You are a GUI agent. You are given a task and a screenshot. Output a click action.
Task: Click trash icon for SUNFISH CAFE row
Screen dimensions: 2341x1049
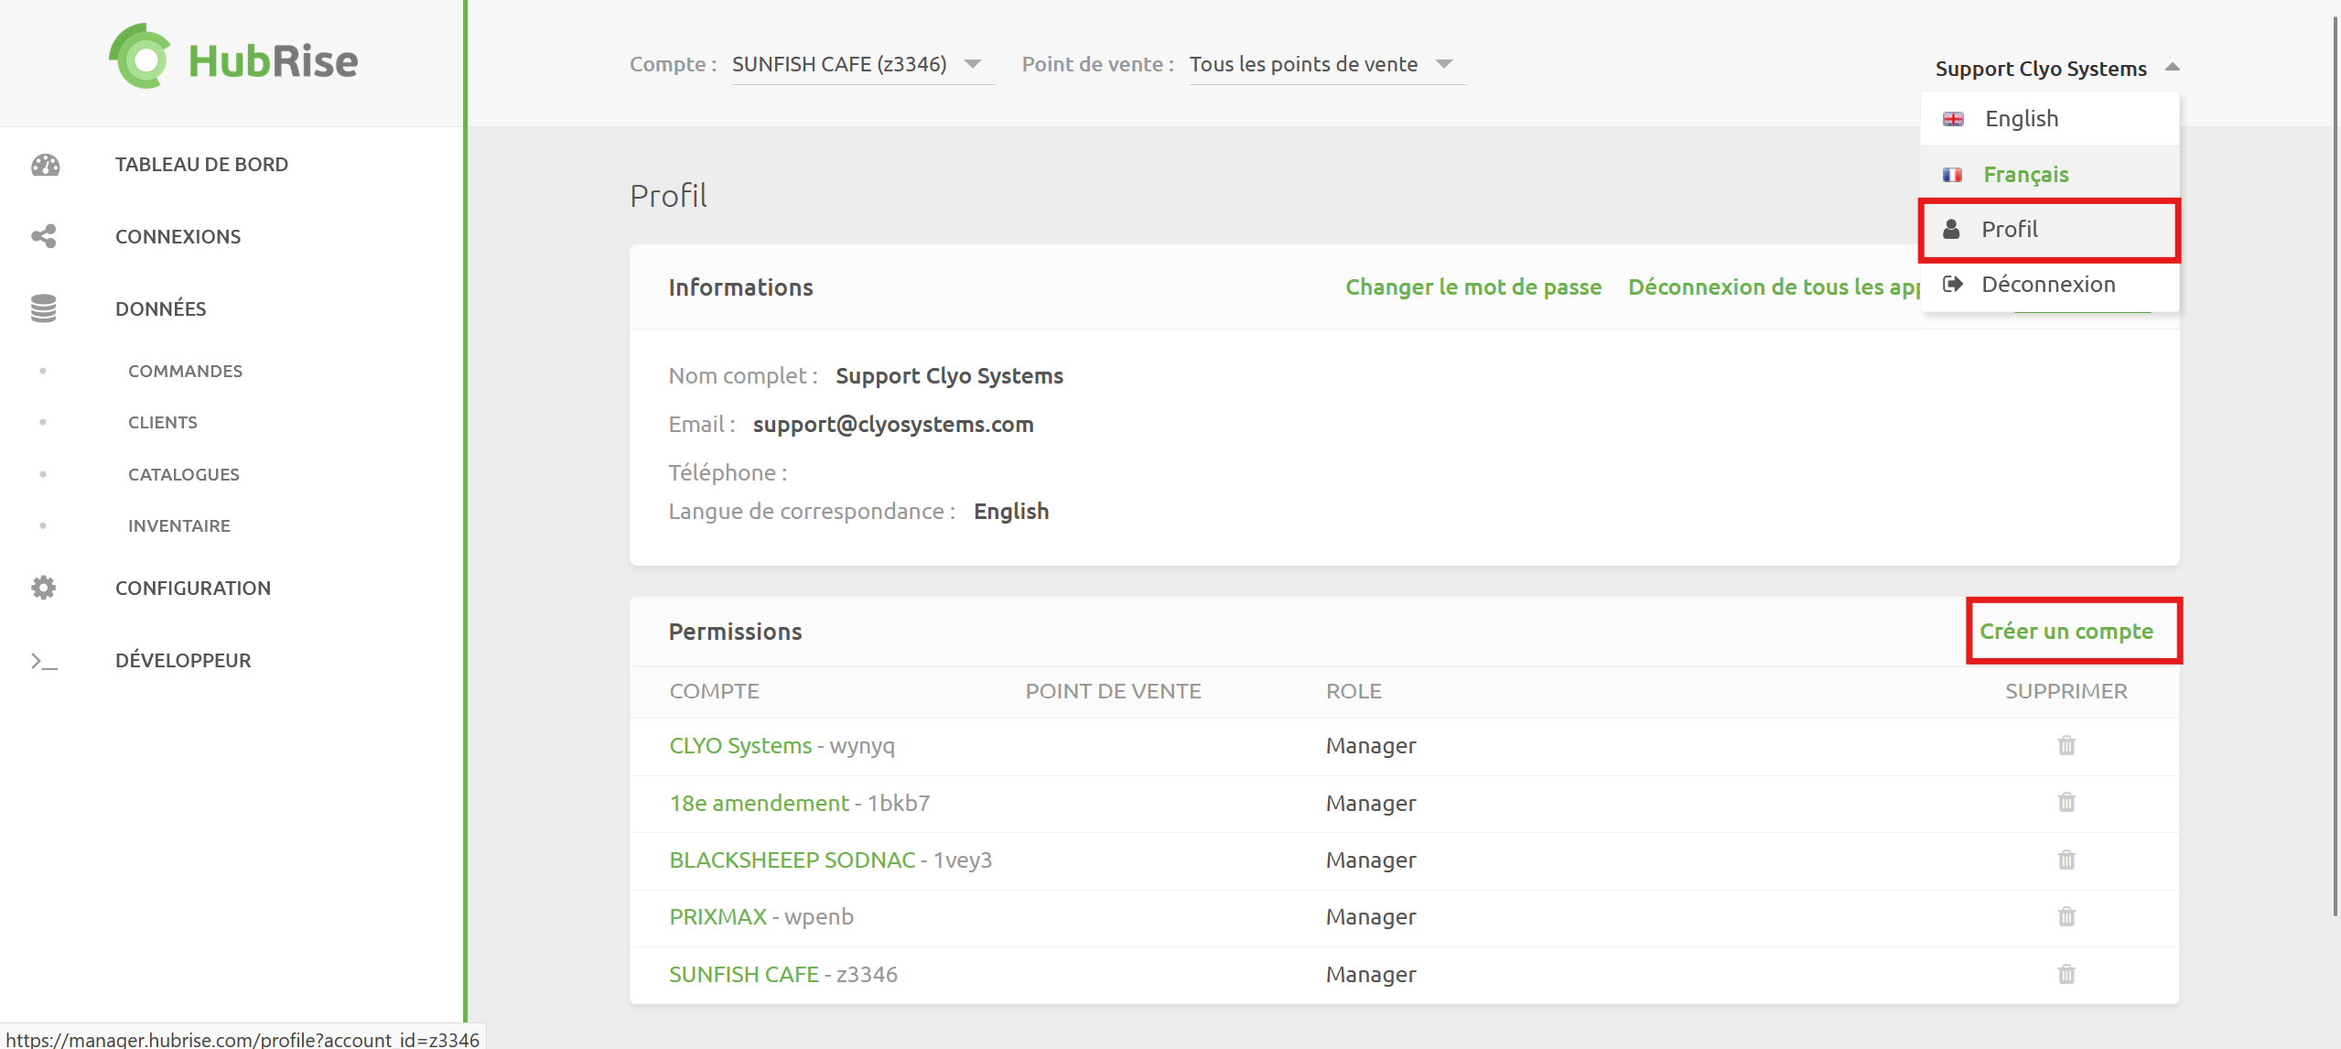2066,975
